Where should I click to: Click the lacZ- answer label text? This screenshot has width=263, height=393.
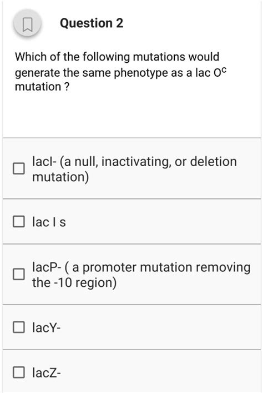pos(46,372)
